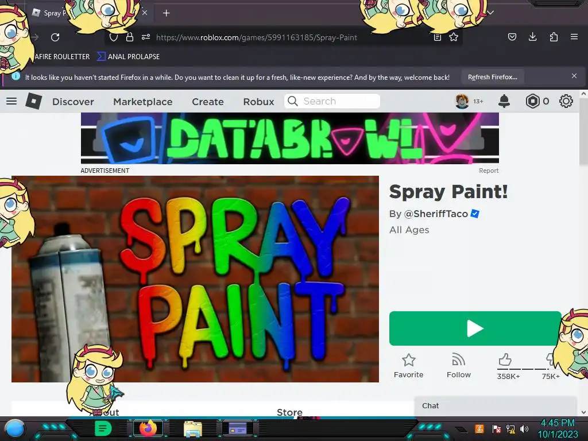This screenshot has height=441, width=588.
Task: Click the Refresh Firefox button
Action: 492,78
